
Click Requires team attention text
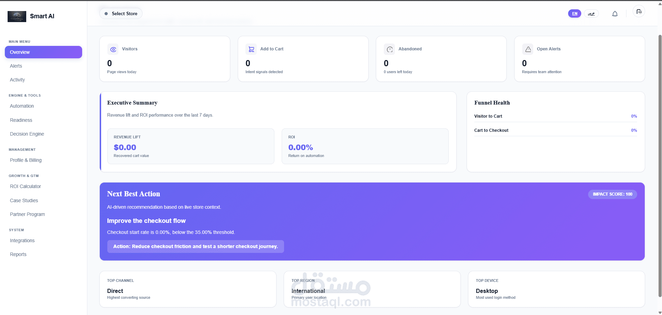[542, 72]
